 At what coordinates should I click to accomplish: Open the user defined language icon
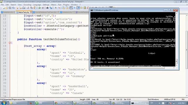[81, 8]
